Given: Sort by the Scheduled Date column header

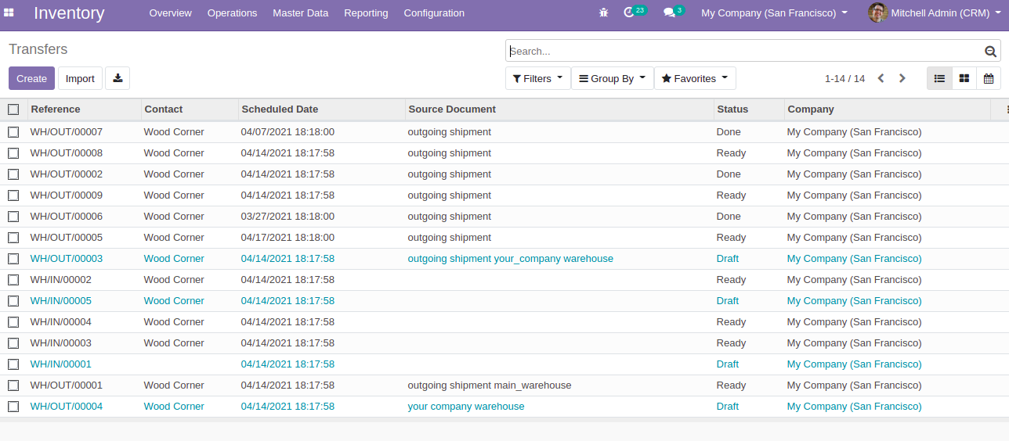Looking at the screenshot, I should click(x=321, y=109).
